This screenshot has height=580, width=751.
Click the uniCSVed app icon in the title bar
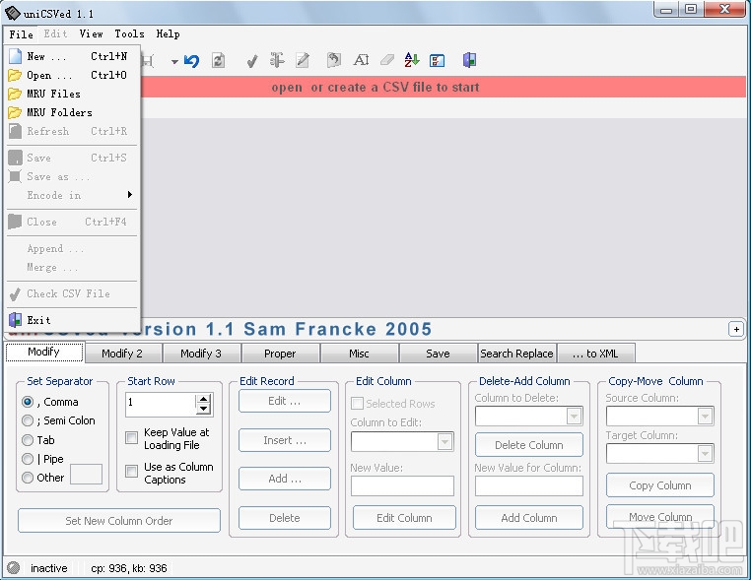click(x=13, y=13)
